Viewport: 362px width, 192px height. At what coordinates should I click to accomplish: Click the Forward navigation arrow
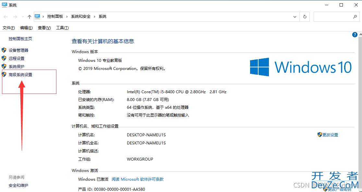click(15, 17)
